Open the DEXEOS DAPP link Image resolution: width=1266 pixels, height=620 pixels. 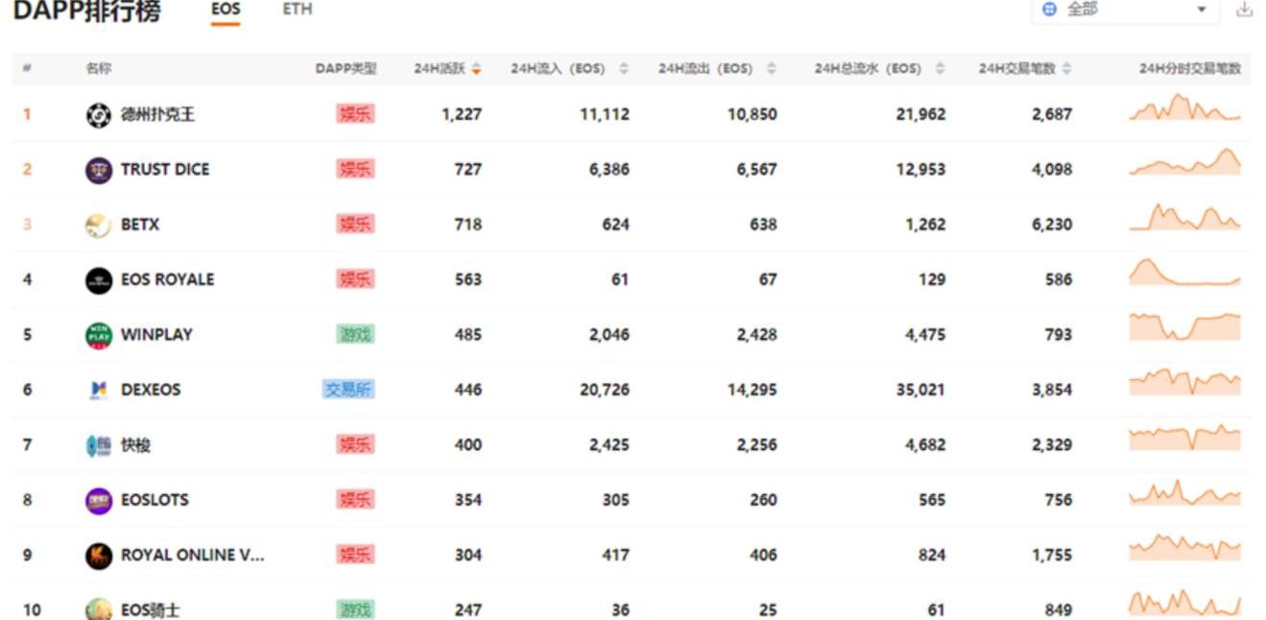[151, 390]
